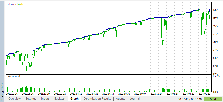Click the vertical Strategy Tester title
223x102 pixels.
pos(3,89)
